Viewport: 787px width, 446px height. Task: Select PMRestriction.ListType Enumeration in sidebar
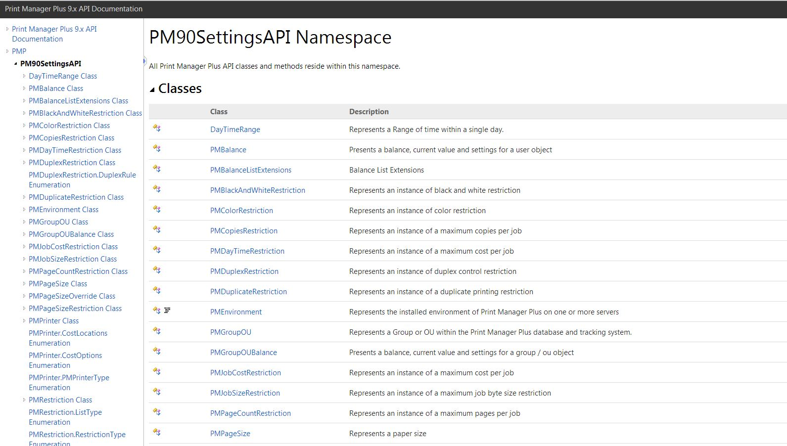(x=65, y=417)
